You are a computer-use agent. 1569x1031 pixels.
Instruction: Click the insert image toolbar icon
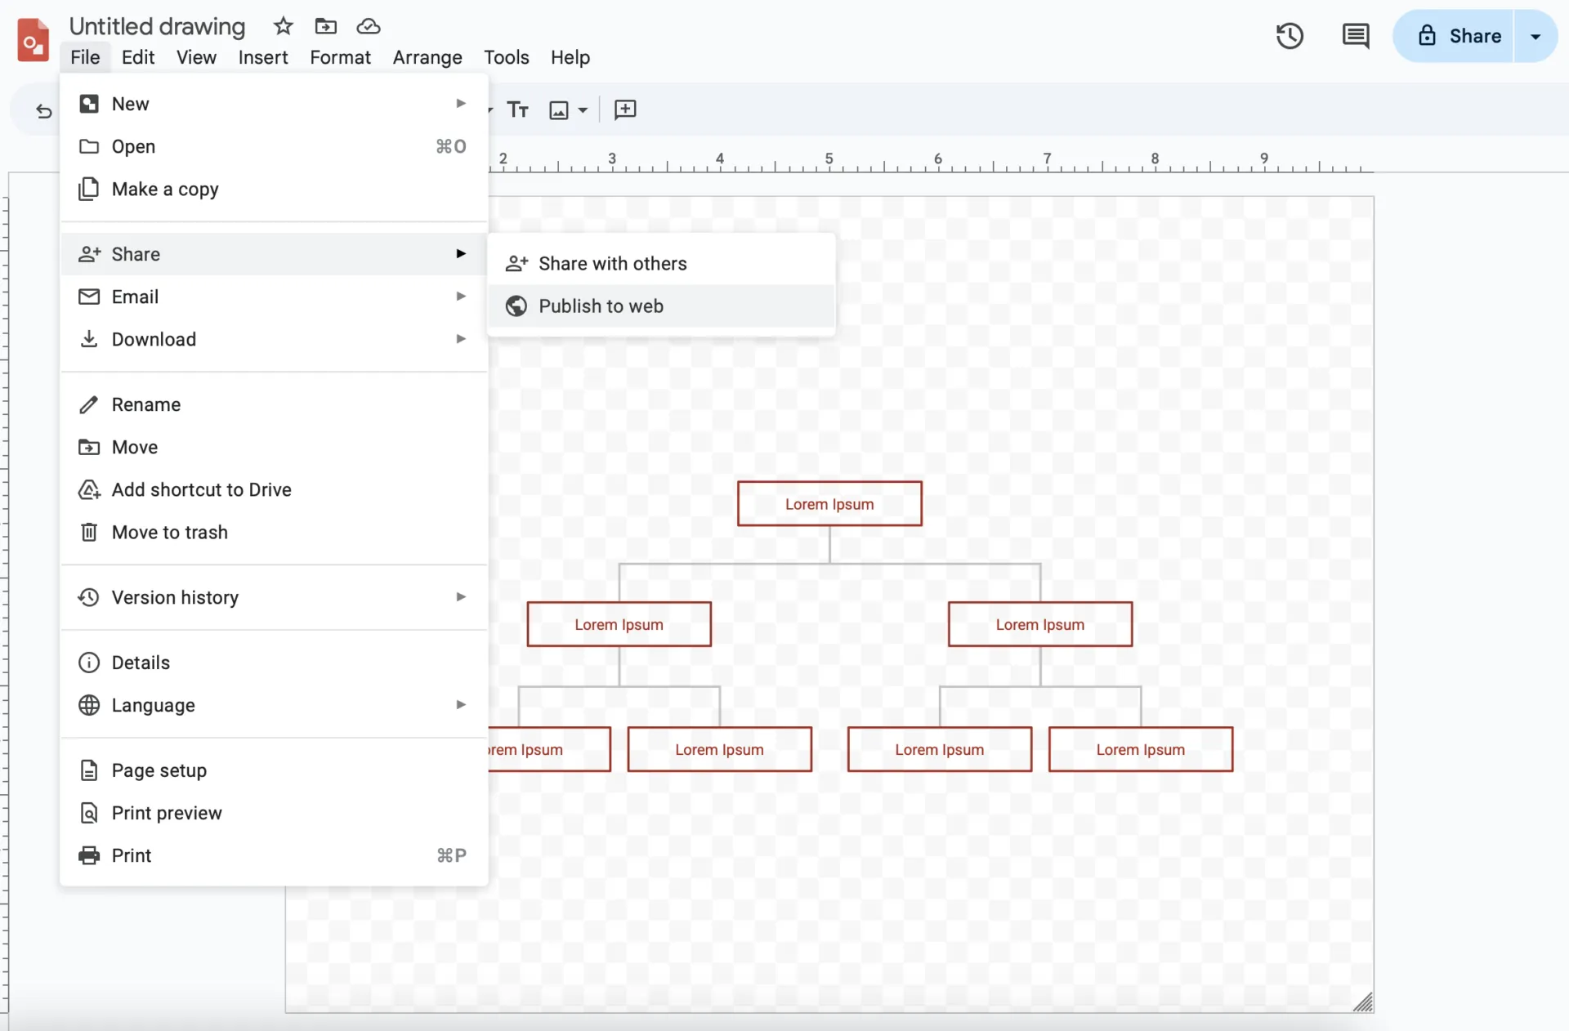(x=559, y=109)
